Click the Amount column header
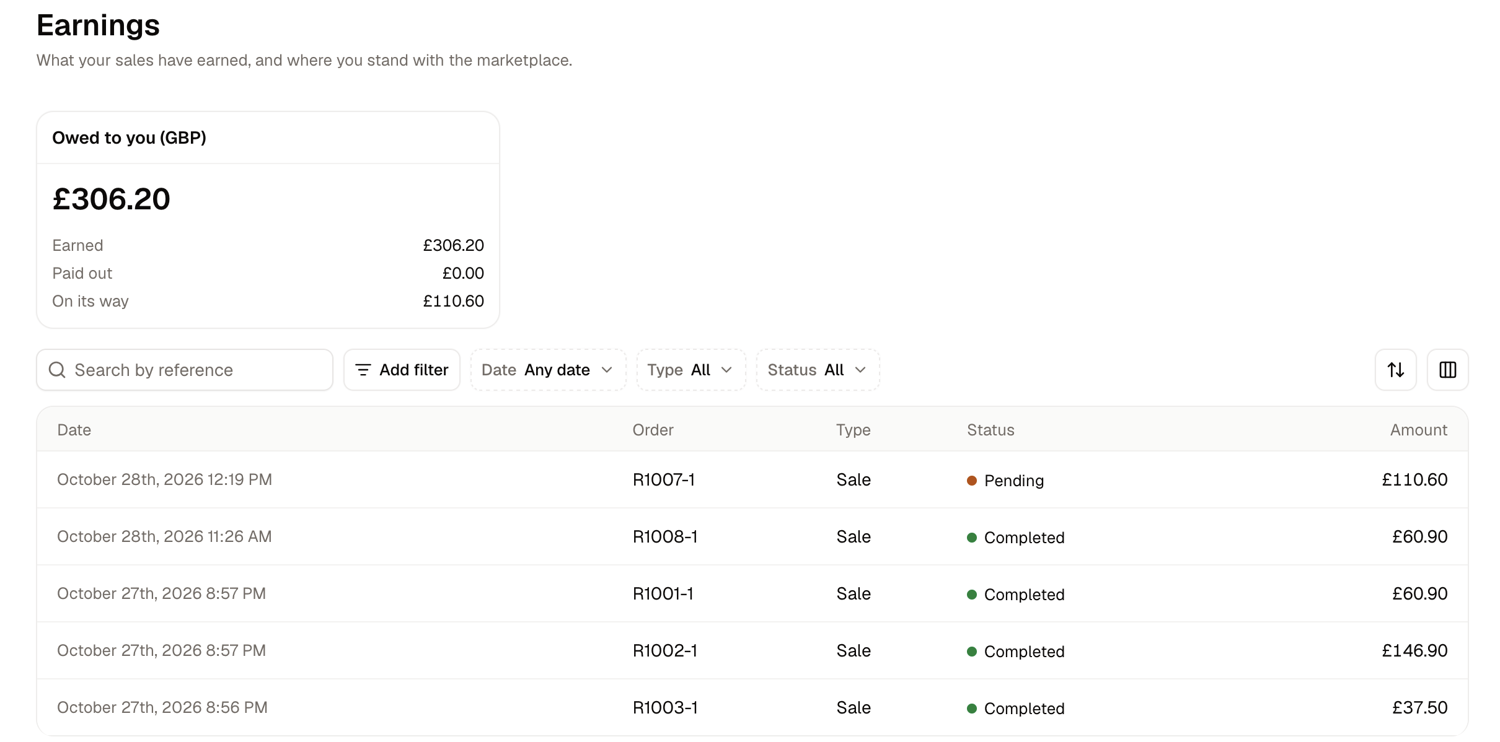1500x742 pixels. coord(1418,430)
